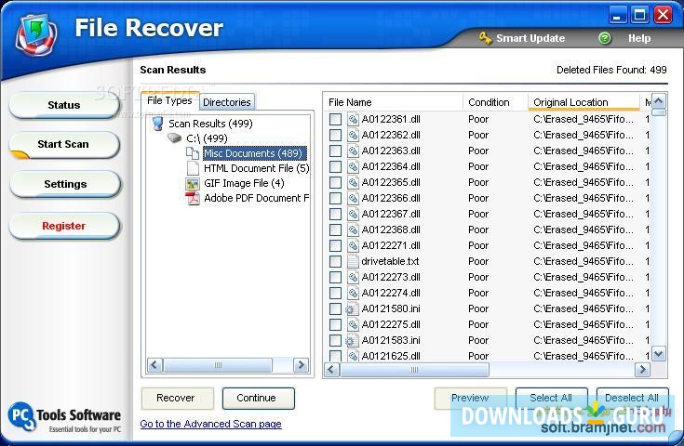Click the file list scroll down arrow

click(x=658, y=353)
